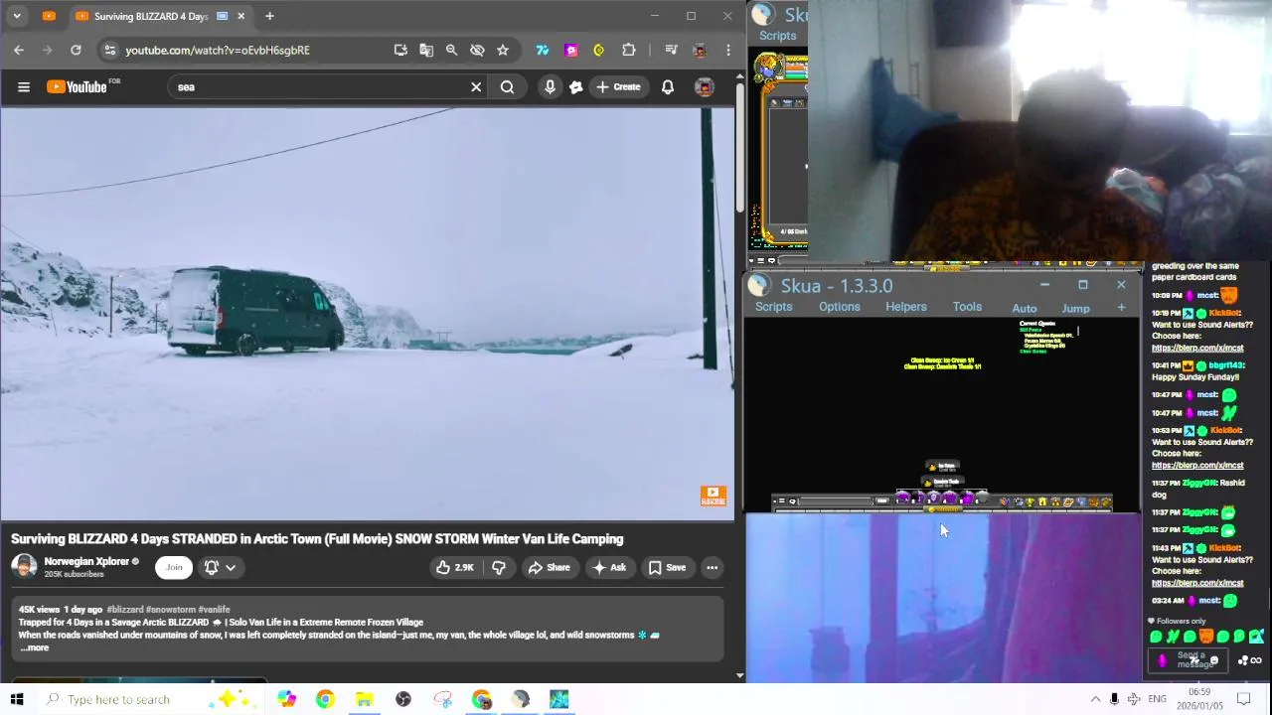Submit the YouTube search with the magnifier button
The width and height of the screenshot is (1272, 715).
coord(508,87)
